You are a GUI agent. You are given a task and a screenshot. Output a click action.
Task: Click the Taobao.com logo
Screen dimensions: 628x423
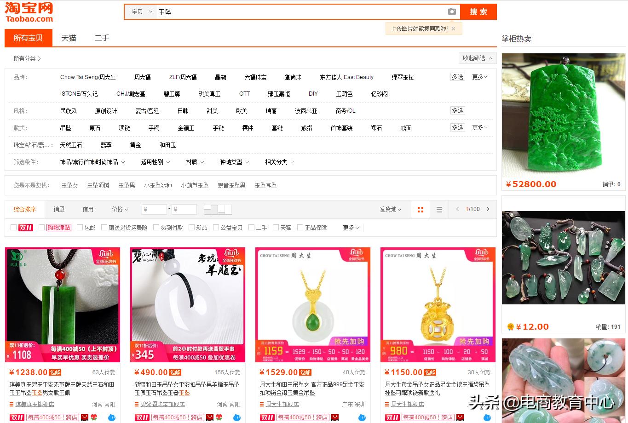(x=28, y=11)
